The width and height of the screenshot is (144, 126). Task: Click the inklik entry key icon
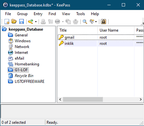[x=61, y=43]
